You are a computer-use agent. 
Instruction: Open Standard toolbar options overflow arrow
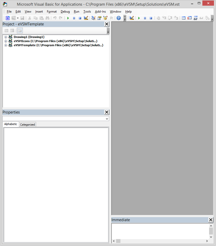pos(125,18)
